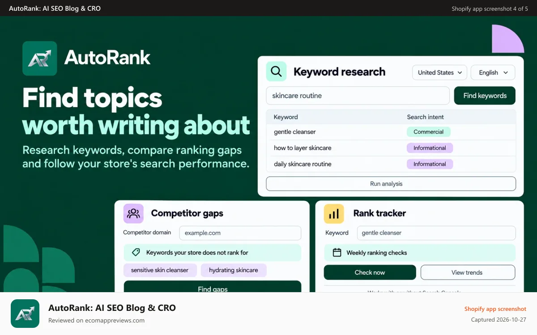Click the Weekly ranking checks text
537x335 pixels.
pyautogui.click(x=377, y=253)
